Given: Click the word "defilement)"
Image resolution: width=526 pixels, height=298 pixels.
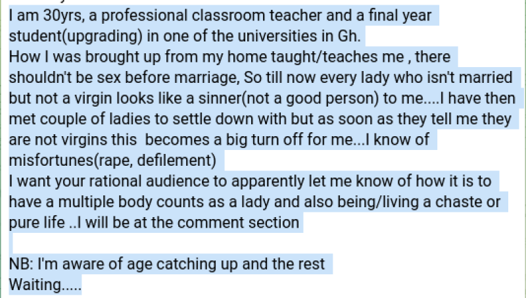Looking at the screenshot, I should point(177,161).
